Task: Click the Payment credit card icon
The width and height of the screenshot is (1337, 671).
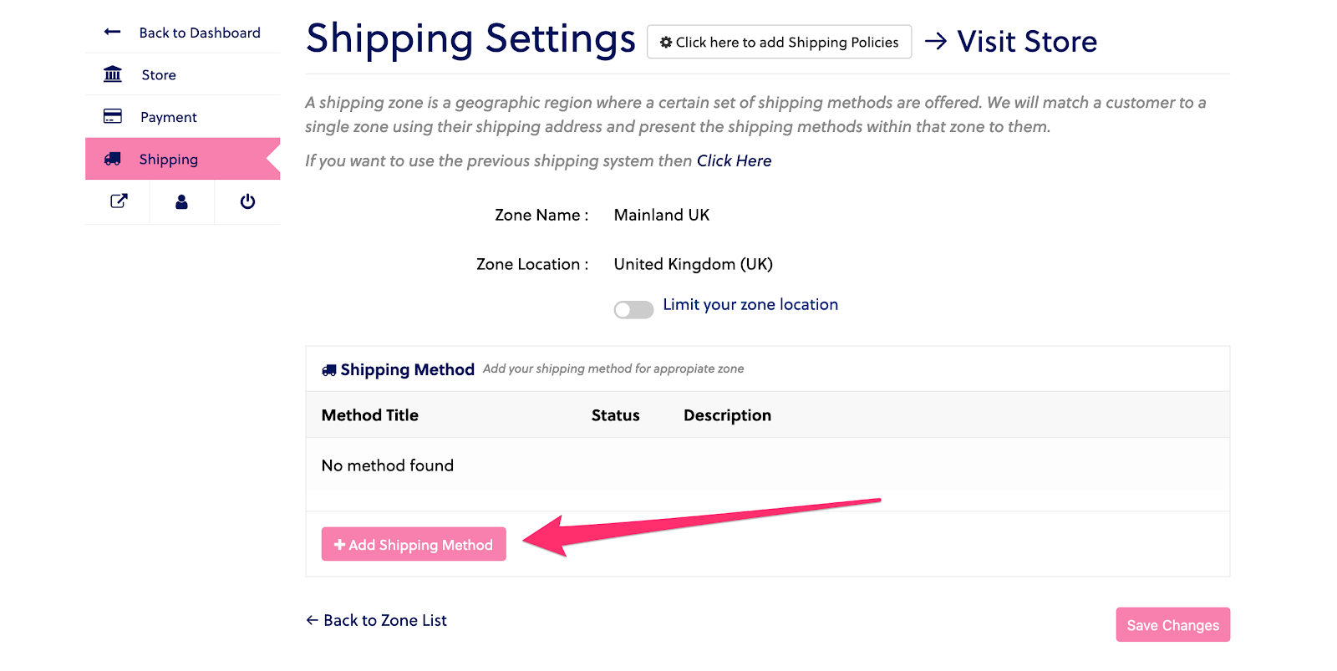Action: pos(113,116)
